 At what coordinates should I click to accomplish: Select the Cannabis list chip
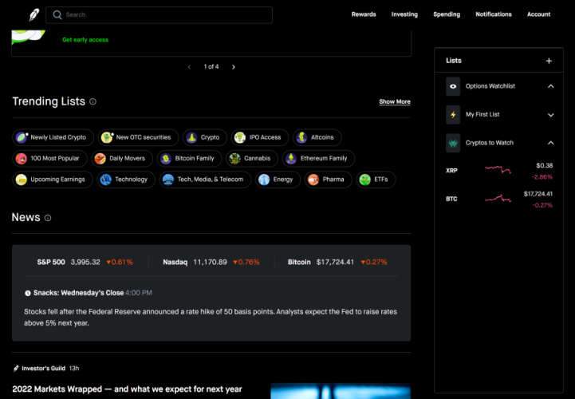[x=252, y=159]
